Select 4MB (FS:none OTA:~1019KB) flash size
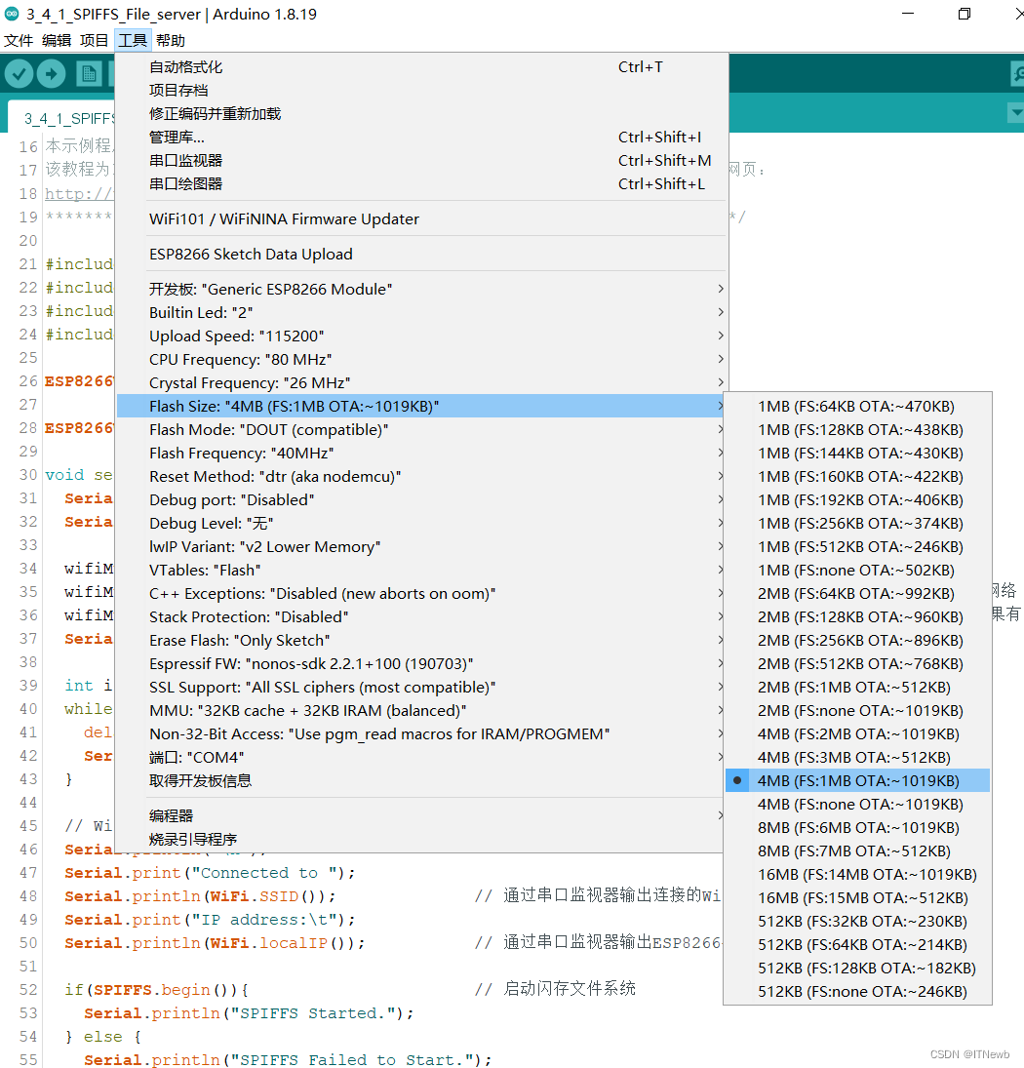This screenshot has height=1068, width=1024. 858,804
